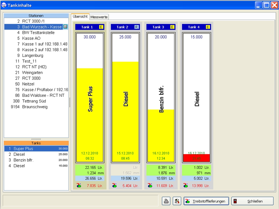Screen dimensions: 279x209
Task: Switch to the Messwerte tab
Action: [x=99, y=17]
